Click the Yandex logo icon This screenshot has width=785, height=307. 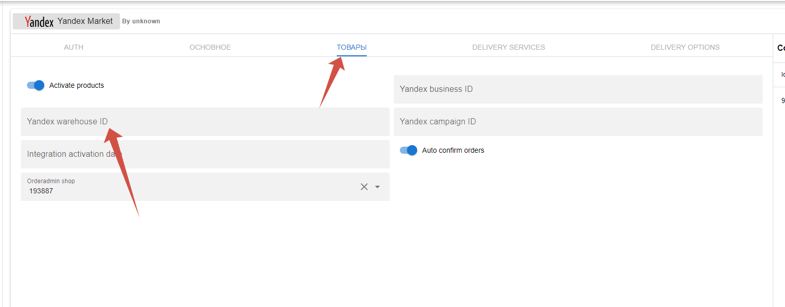click(x=39, y=21)
